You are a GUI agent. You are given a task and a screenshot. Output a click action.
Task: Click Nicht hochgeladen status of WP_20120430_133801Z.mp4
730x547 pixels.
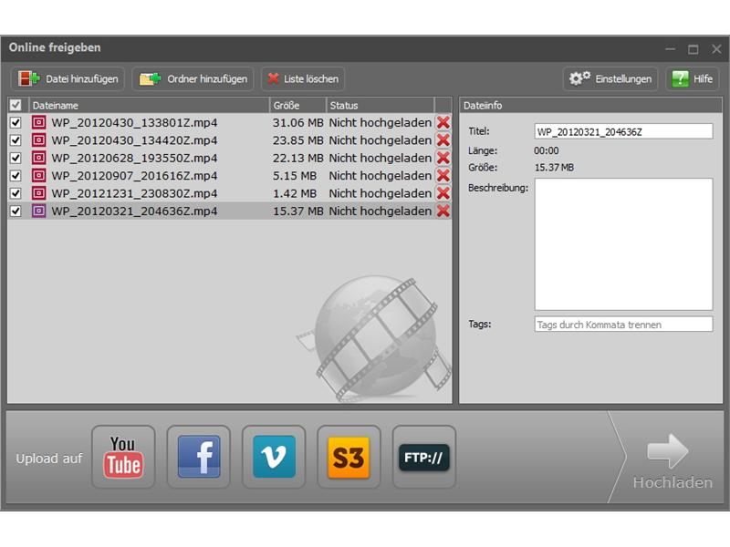[380, 123]
